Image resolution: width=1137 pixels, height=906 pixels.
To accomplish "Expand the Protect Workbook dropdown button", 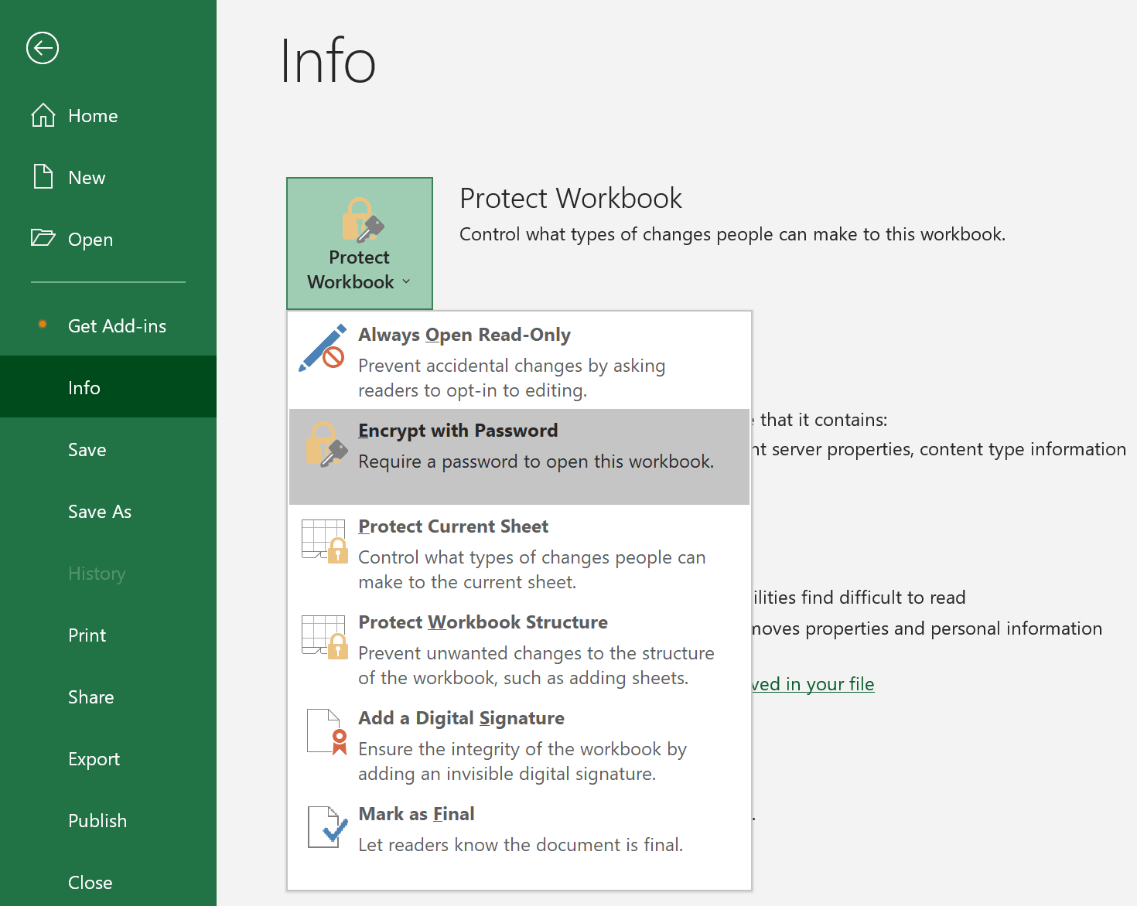I will pyautogui.click(x=360, y=244).
